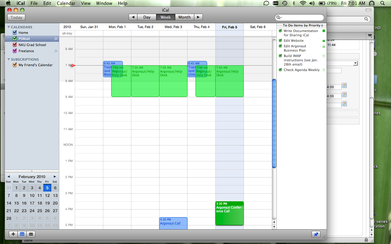Viewport: 391px width, 244px height.
Task: Go to next week arrow
Action: pyautogui.click(x=198, y=17)
